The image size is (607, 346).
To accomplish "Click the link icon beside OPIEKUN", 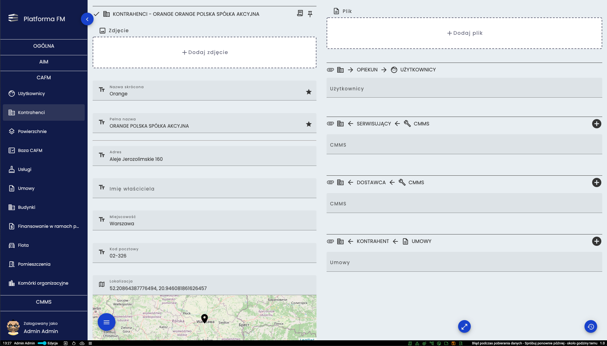I will (330, 70).
